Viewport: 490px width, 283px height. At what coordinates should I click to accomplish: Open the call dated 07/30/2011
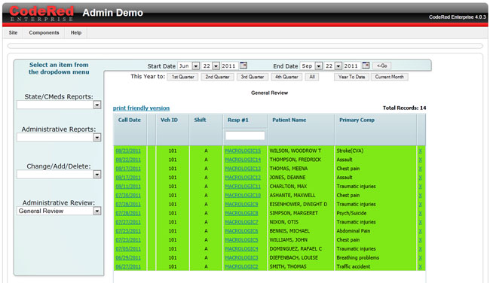click(x=128, y=196)
